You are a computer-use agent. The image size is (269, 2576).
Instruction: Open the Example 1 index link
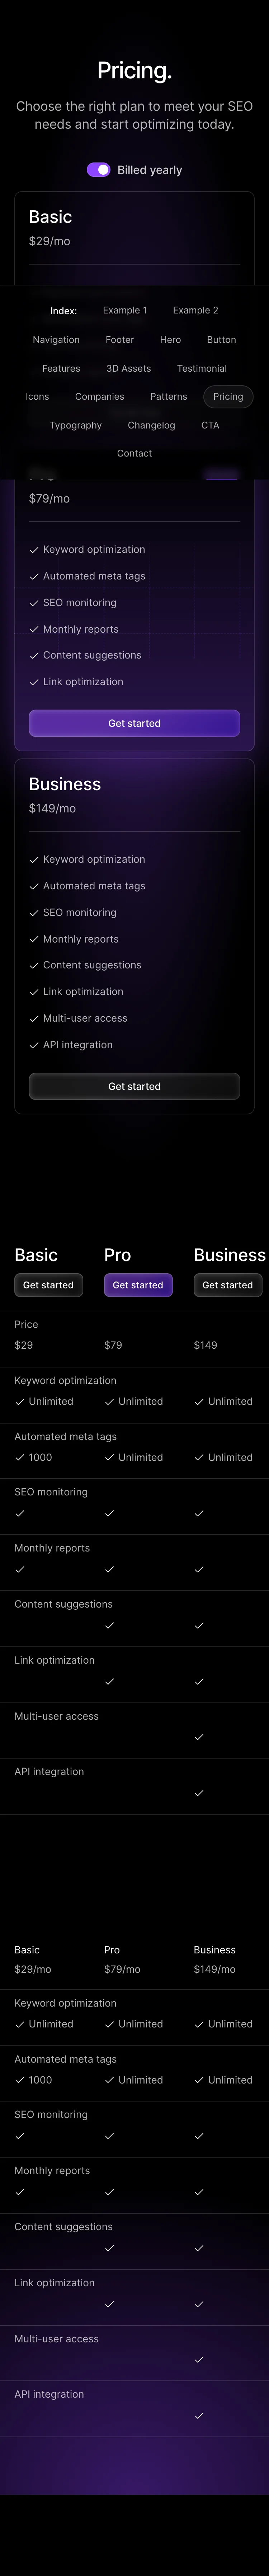(x=124, y=310)
